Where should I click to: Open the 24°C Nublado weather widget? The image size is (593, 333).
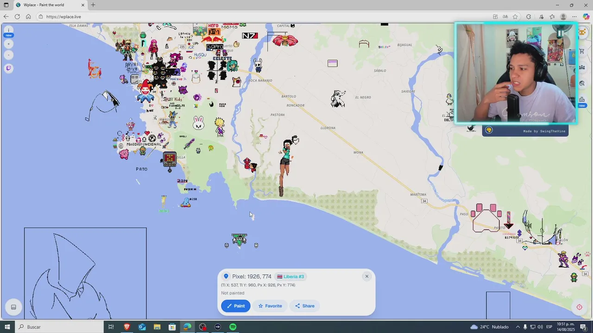tap(489, 327)
